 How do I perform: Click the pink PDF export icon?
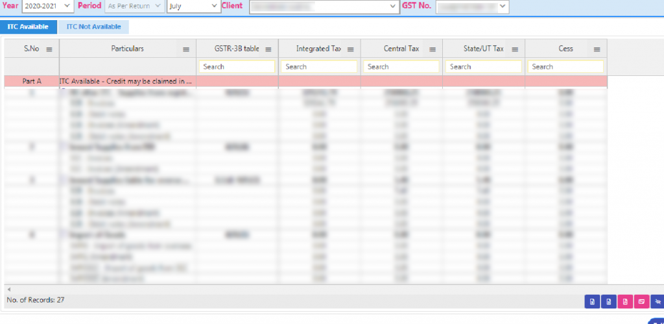[625, 301]
